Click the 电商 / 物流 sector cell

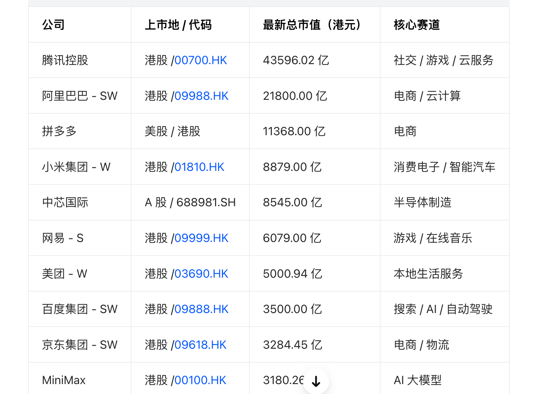(445, 345)
